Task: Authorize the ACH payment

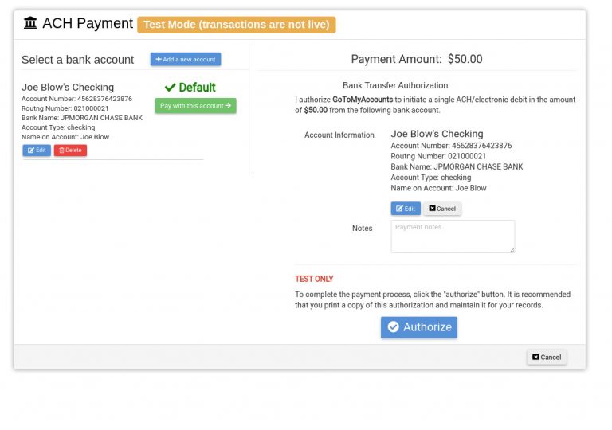Action: click(419, 327)
